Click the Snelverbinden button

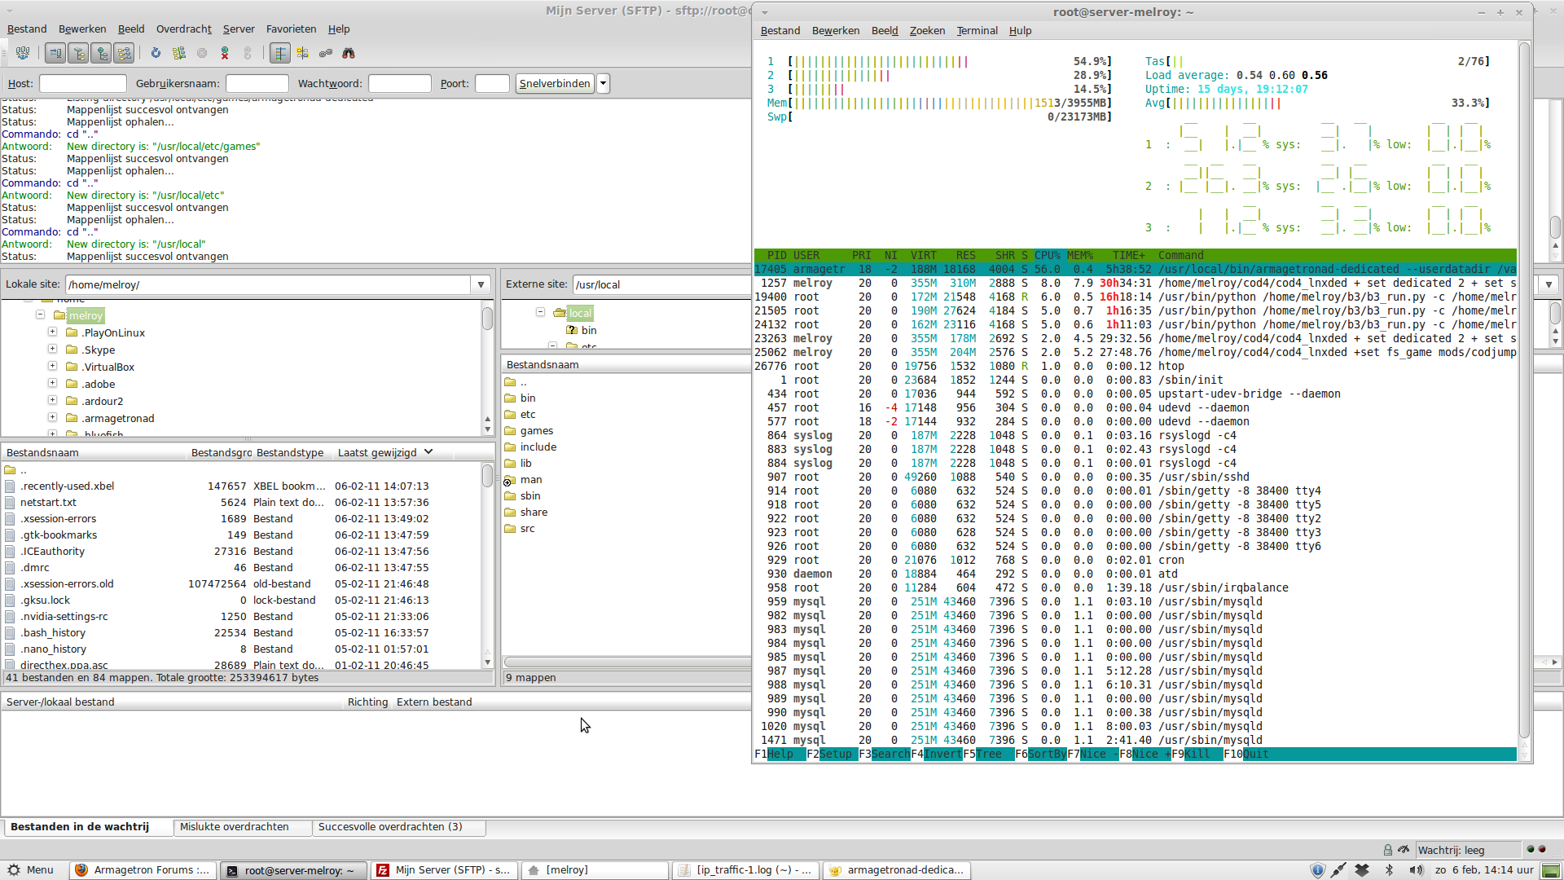click(x=554, y=83)
